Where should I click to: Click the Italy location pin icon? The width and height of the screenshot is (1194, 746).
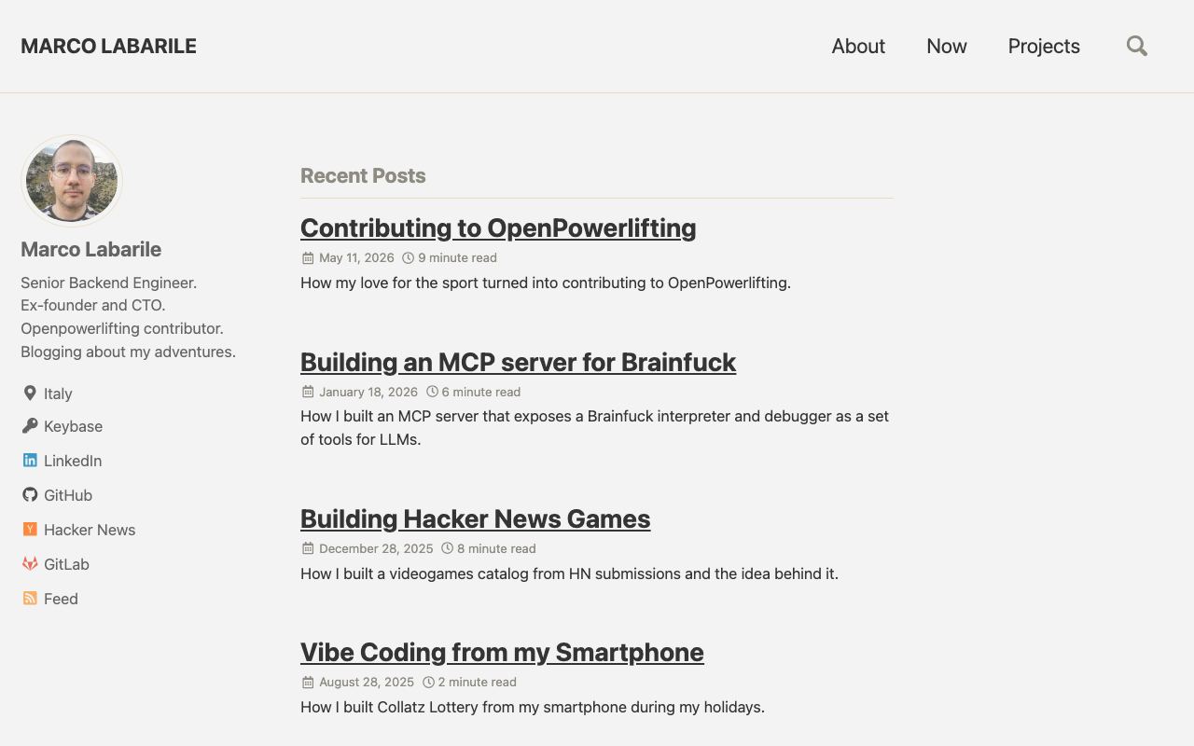click(30, 393)
